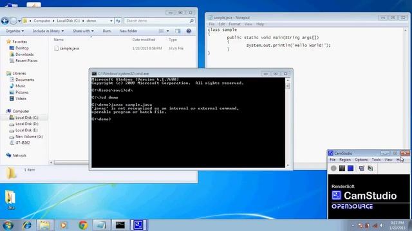Open Notepad Edit menu
412x231 pixels.
pos(221,24)
